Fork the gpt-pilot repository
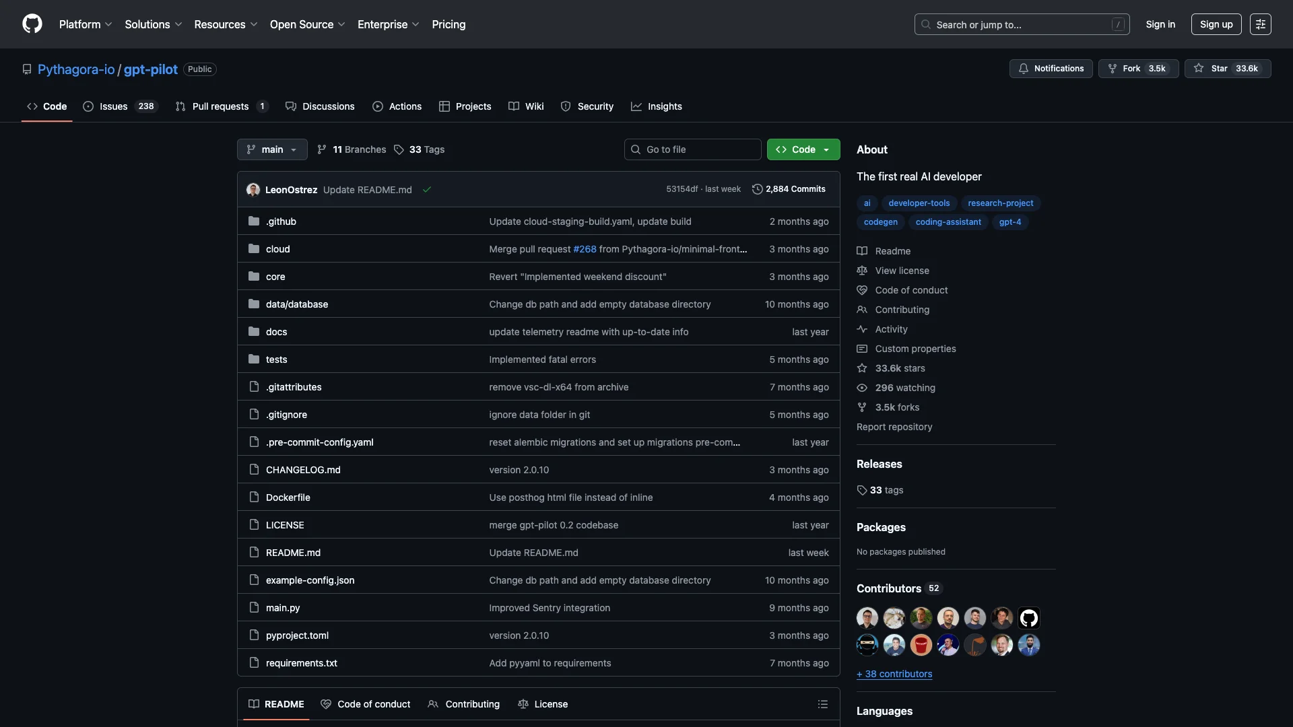 1137,69
